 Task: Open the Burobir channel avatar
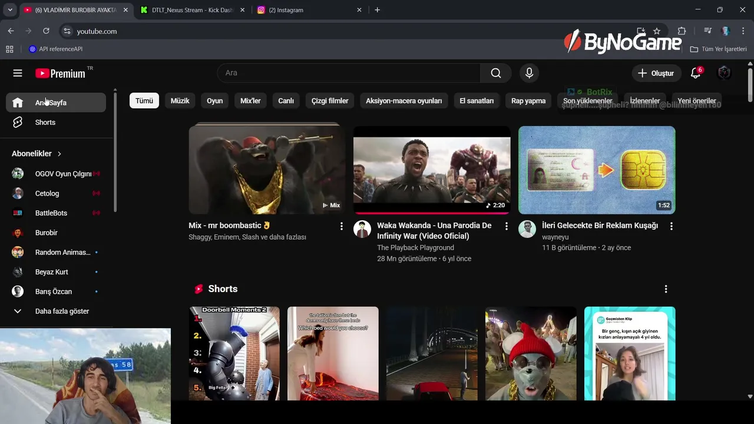tap(18, 233)
